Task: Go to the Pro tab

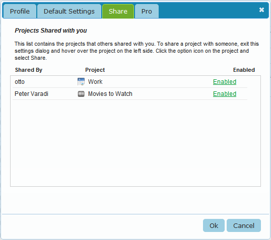Action: [147, 11]
